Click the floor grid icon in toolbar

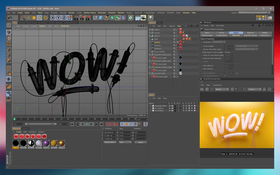click(x=138, y=18)
